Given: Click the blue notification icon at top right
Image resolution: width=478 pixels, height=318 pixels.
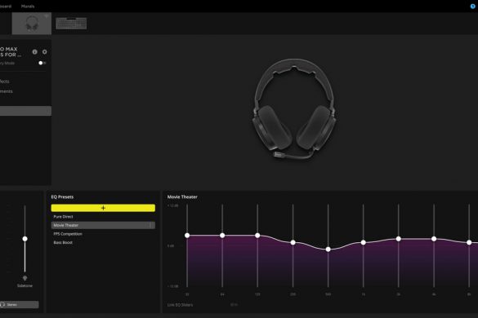Looking at the screenshot, I should coord(472,7).
